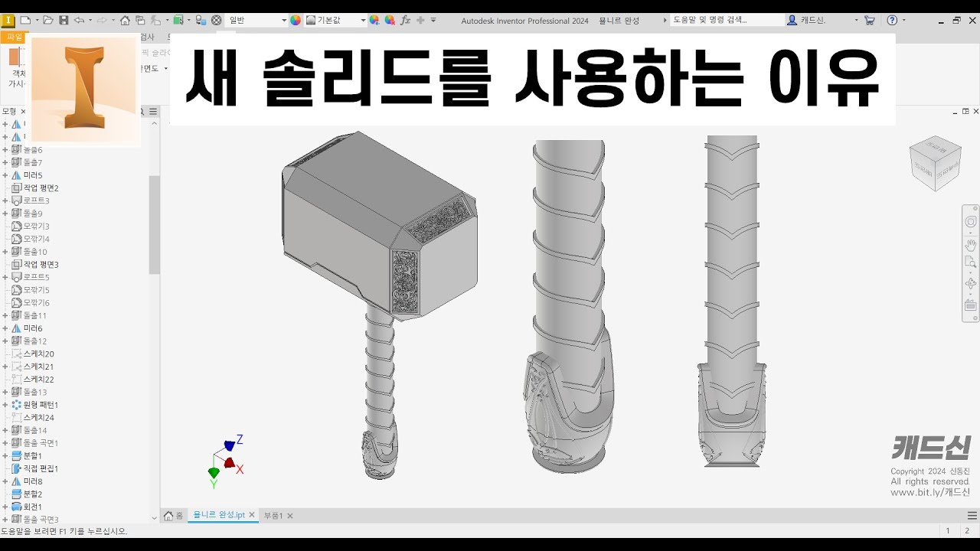Image resolution: width=980 pixels, height=551 pixels.
Task: Expand the 로프트3 feature node
Action: coord(5,201)
